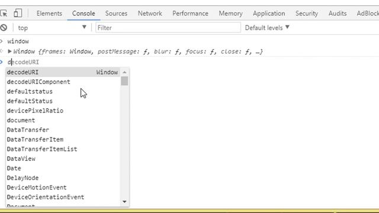This screenshot has width=379, height=213.
Task: Click the autocomplete scrollbar thumb
Action: click(124, 81)
